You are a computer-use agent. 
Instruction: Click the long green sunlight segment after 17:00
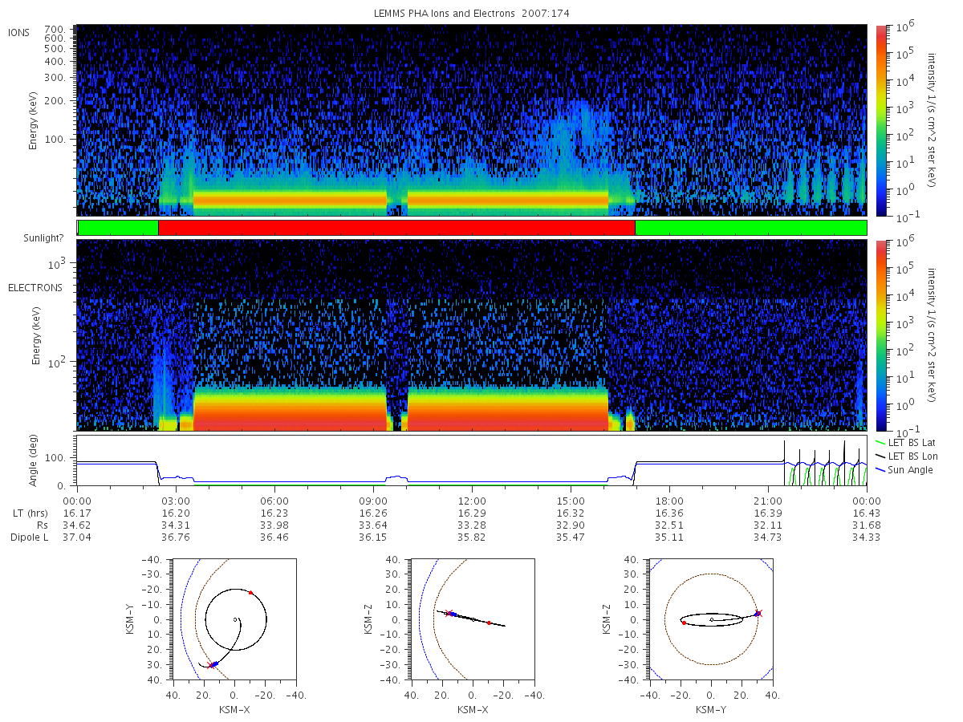tap(751, 228)
